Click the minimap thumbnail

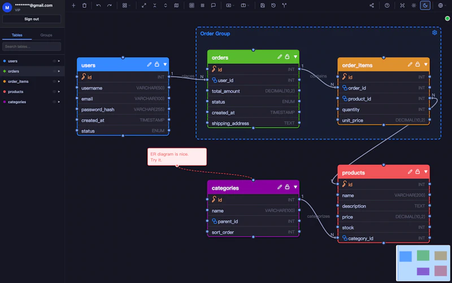[423, 263]
